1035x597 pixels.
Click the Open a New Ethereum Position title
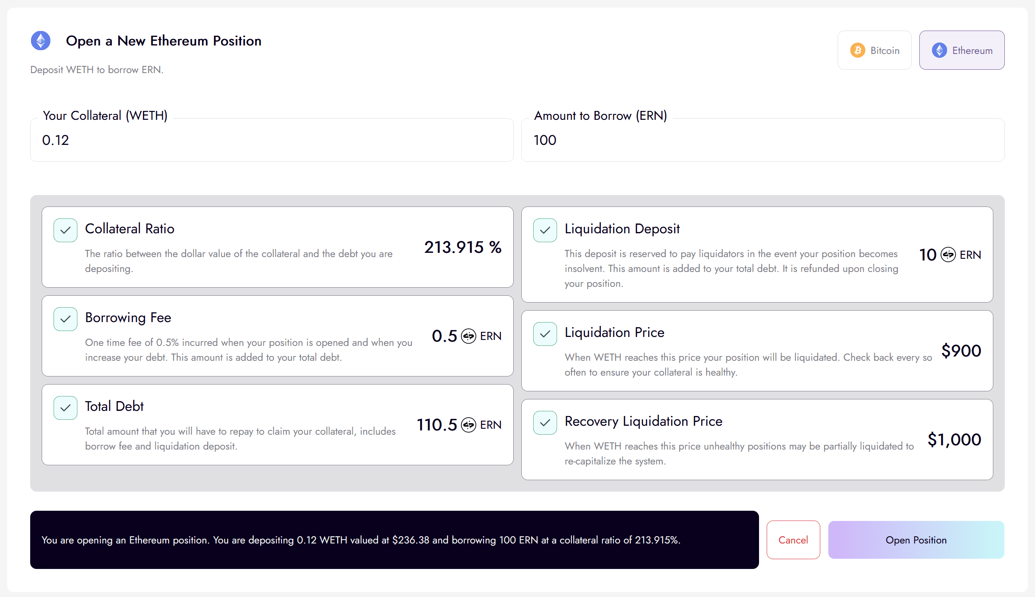tap(164, 41)
